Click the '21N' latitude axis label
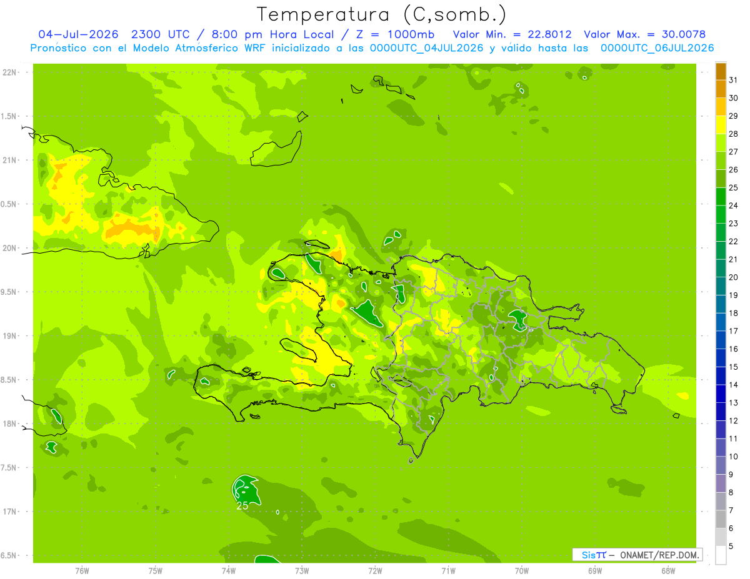Viewport: 750px width, 579px height. click(x=10, y=161)
